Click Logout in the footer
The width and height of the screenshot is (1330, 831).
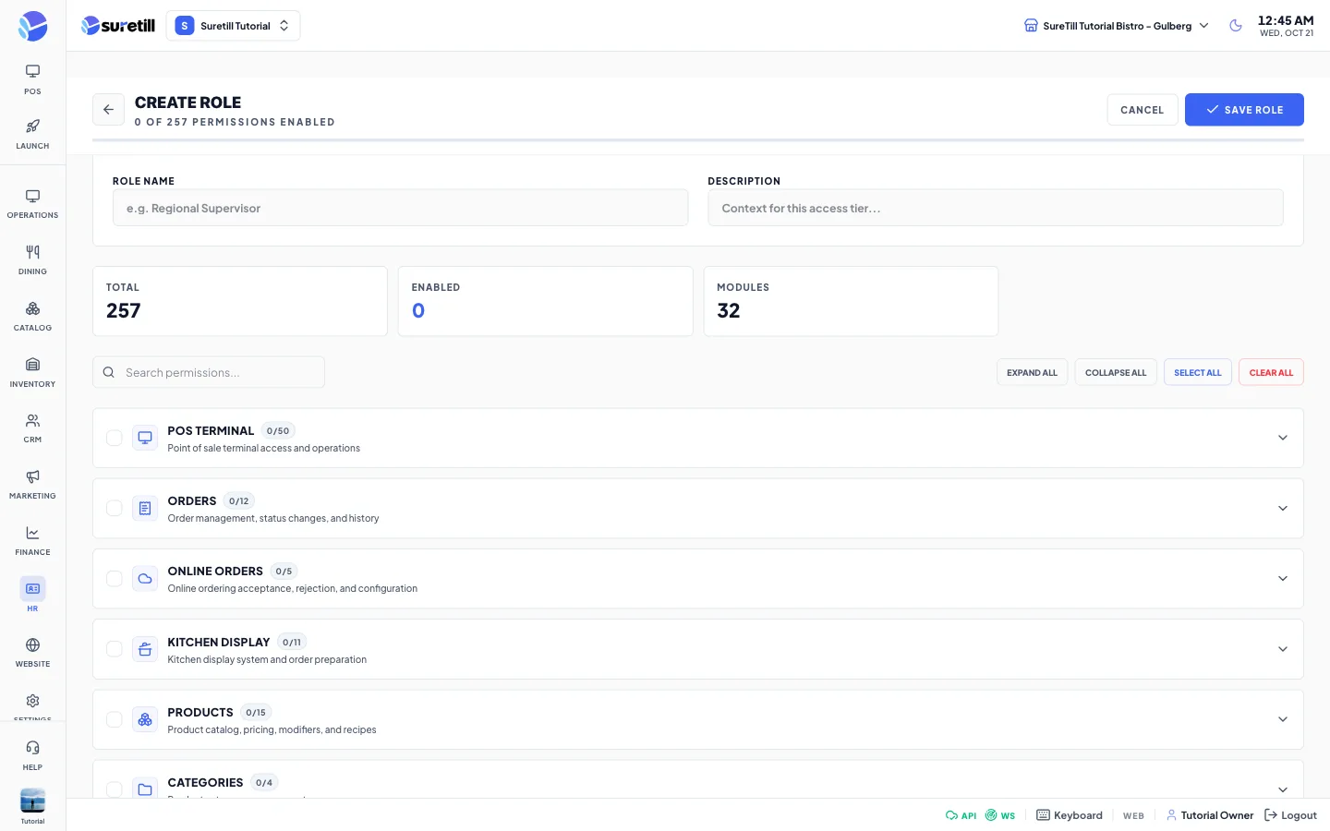coord(1290,815)
